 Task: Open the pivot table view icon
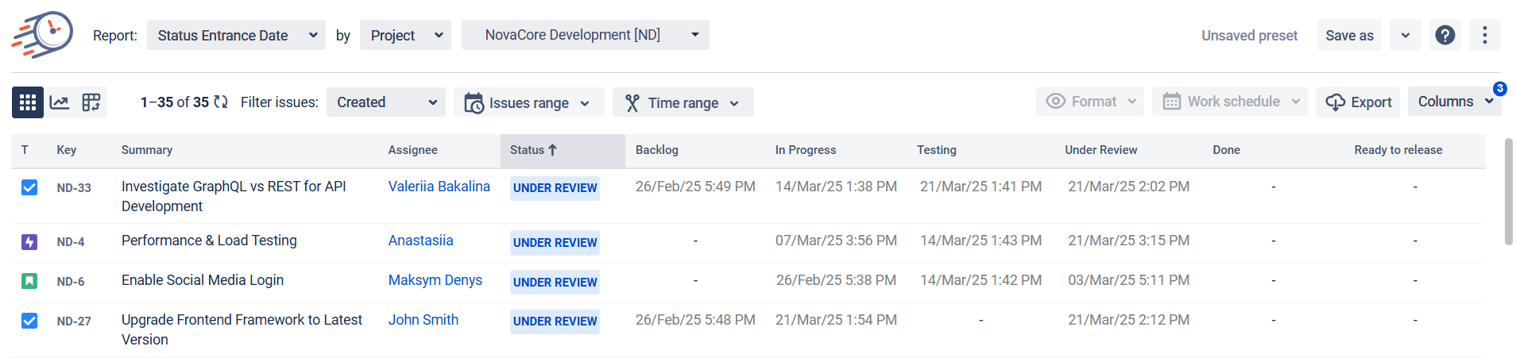(91, 102)
